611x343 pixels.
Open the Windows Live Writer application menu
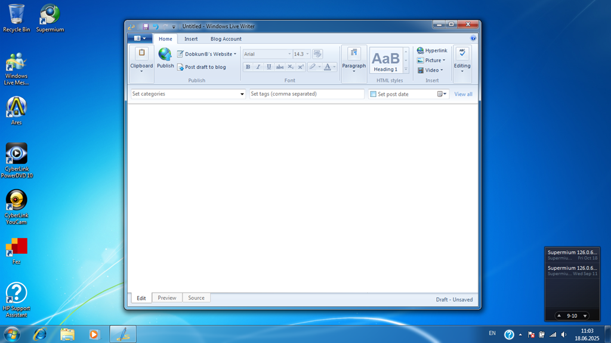(140, 39)
